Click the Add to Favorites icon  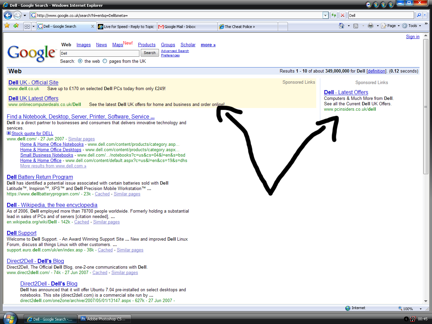point(16,26)
